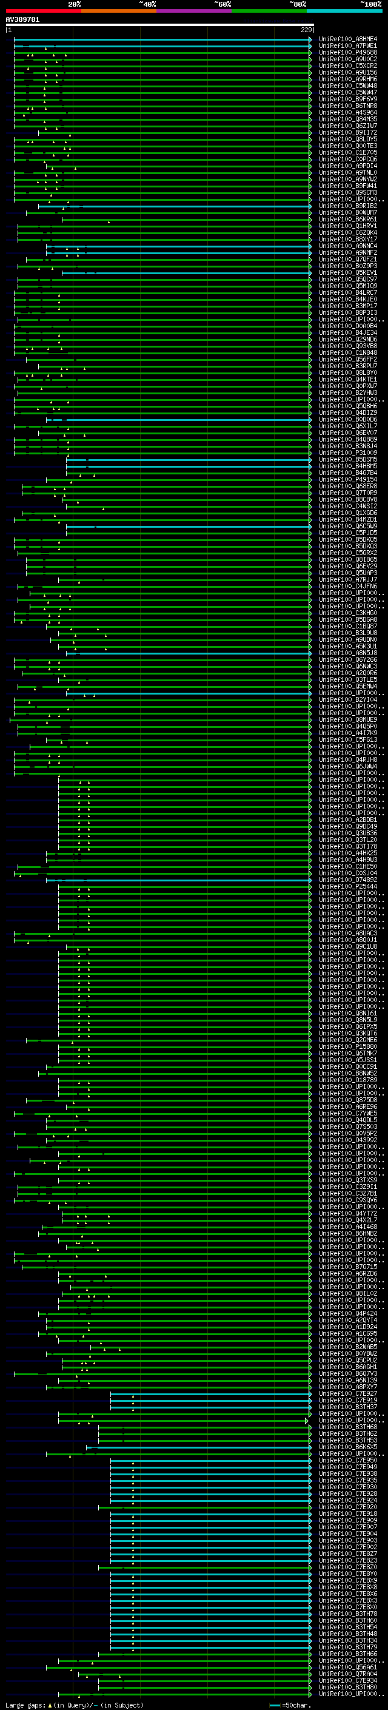Click the cyan ~100% identity legend segment
388x1710 pixels.
pyautogui.click(x=344, y=11)
